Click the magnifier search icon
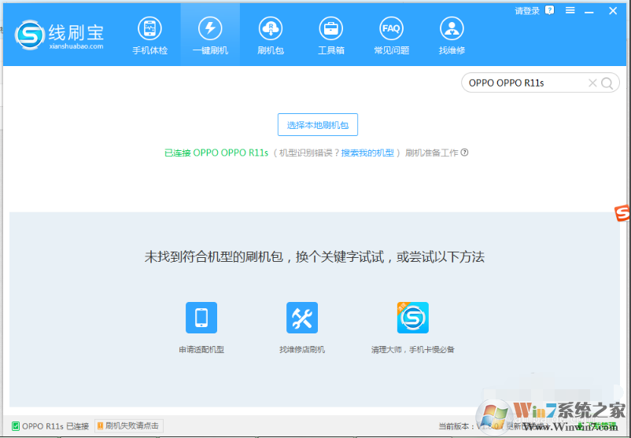 (607, 83)
